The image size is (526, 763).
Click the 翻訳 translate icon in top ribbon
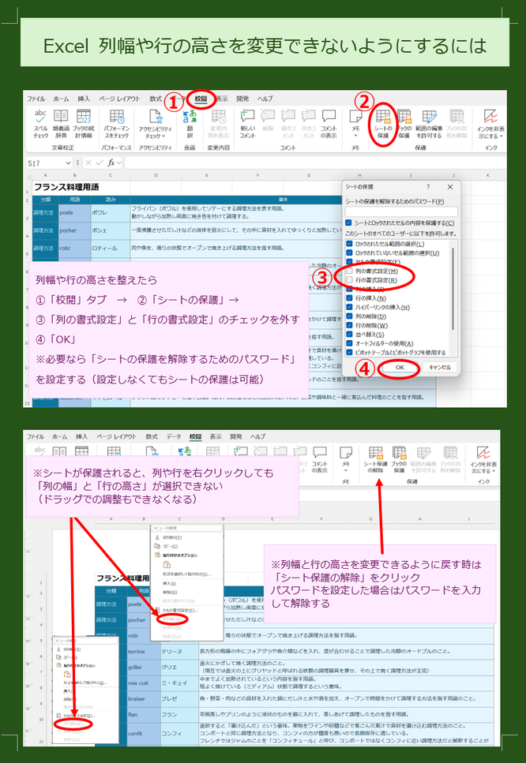click(x=190, y=124)
